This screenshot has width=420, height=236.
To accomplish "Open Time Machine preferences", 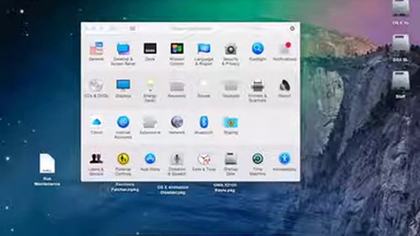I will point(258,164).
